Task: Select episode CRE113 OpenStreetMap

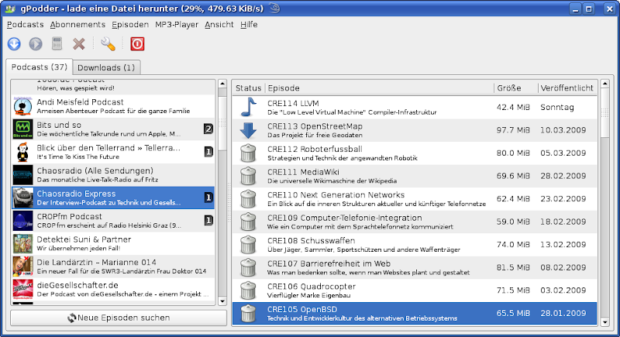Action: [x=415, y=130]
